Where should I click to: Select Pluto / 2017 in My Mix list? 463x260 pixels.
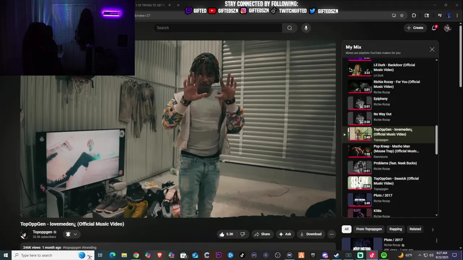click(x=391, y=199)
